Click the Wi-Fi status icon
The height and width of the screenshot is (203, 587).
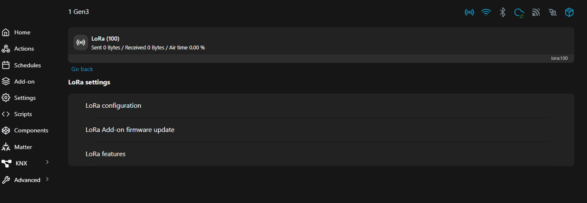(x=486, y=12)
